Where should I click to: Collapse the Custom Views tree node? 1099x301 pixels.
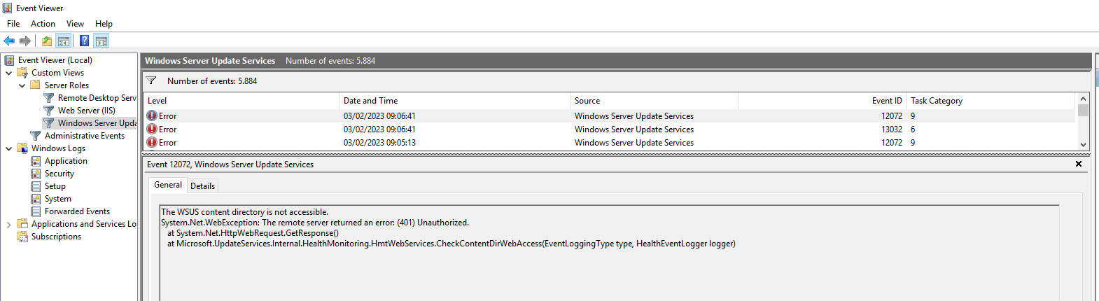tap(8, 73)
